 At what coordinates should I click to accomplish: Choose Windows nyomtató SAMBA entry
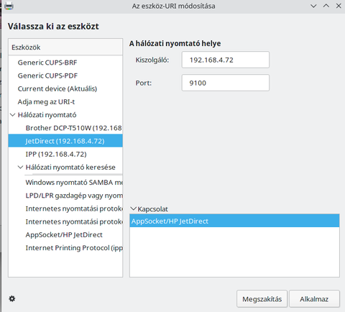65,183
